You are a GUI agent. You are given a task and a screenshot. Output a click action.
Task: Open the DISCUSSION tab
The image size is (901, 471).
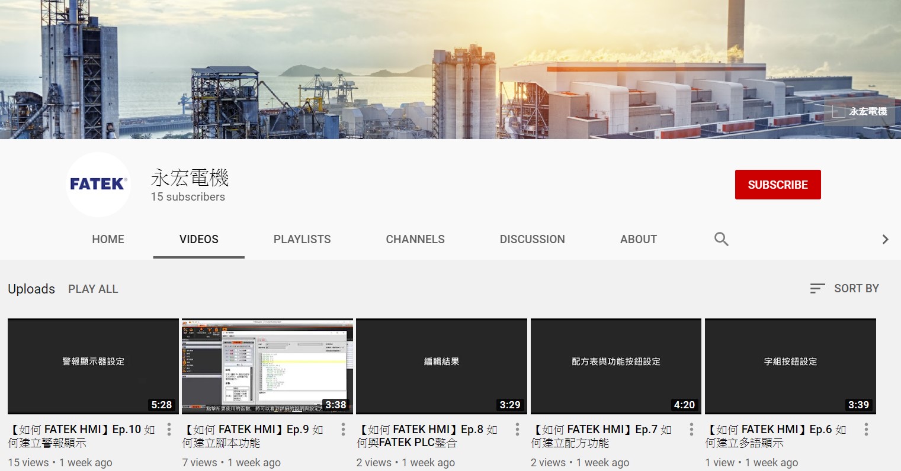coord(533,239)
